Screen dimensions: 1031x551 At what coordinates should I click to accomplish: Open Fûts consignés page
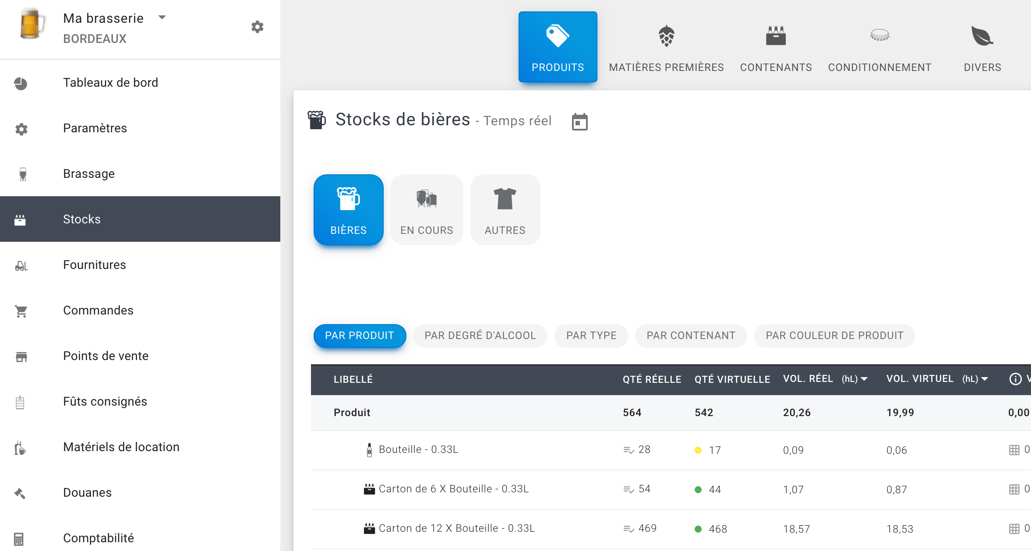click(140, 401)
